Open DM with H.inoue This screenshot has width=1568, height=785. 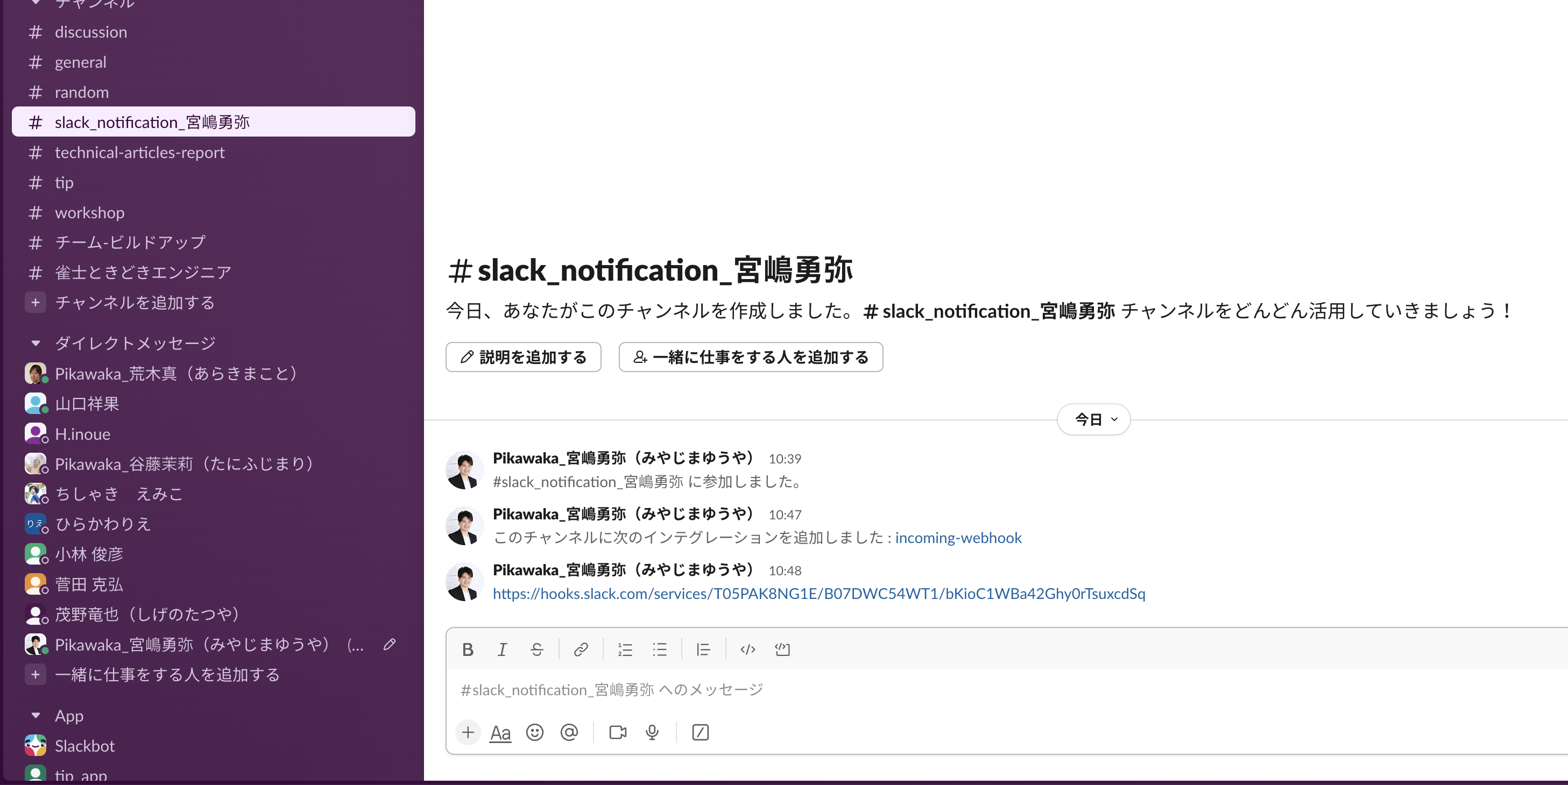(214, 433)
